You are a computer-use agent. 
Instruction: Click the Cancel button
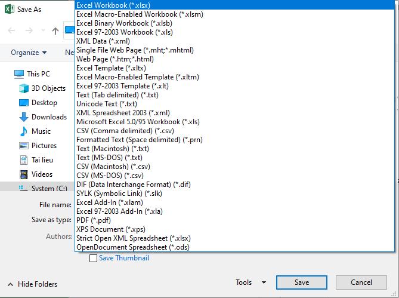(361, 282)
